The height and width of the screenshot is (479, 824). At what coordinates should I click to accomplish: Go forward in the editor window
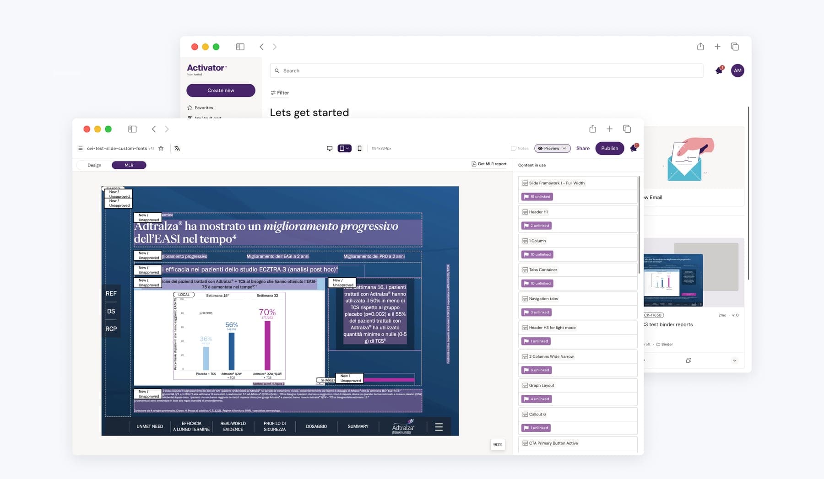[167, 129]
